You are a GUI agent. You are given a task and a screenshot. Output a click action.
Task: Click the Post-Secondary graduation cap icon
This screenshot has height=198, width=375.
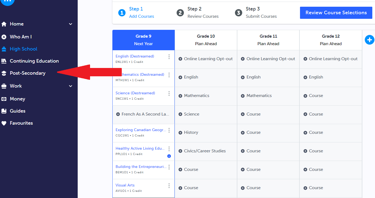tap(4, 73)
